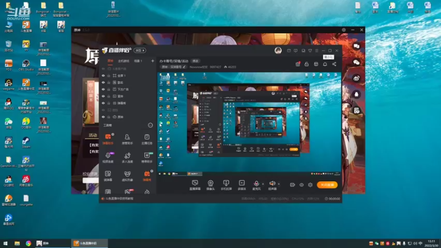441x248 pixels.
Task: Open the hamburger menu in the title bar
Action: click(x=316, y=51)
